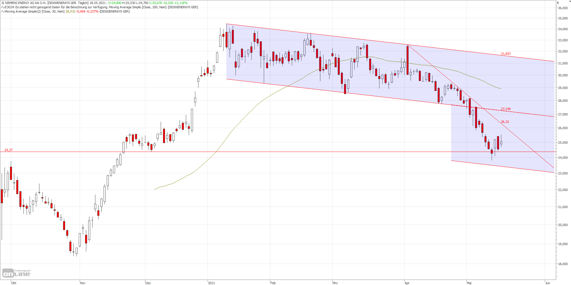Image resolution: width=571 pixels, height=285 pixels.
Task: Select the E3024 insufficient data message
Action: (x=101, y=7)
